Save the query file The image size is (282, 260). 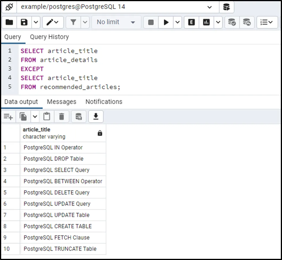24,22
